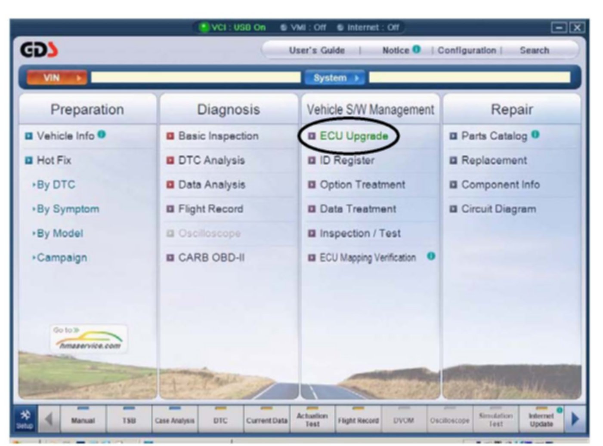Open the Setup tools icon
The width and height of the screenshot is (603, 446).
(x=25, y=419)
